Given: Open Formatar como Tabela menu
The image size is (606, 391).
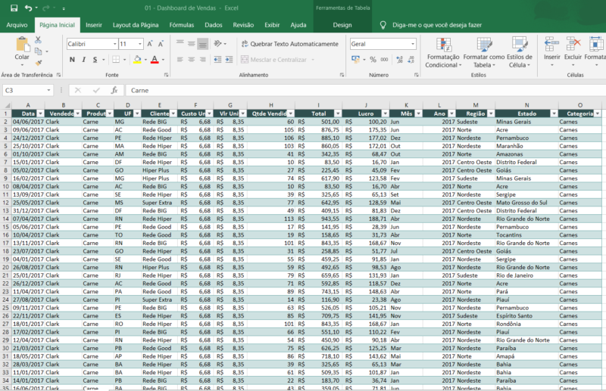Looking at the screenshot, I should point(484,52).
